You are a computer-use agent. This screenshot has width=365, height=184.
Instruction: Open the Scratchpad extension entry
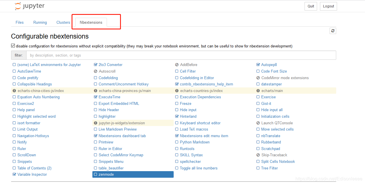271,149
